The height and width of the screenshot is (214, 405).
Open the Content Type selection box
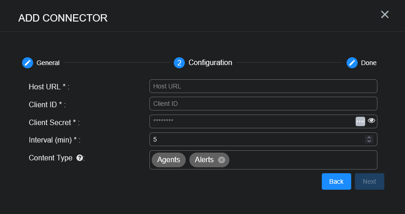[303, 160]
